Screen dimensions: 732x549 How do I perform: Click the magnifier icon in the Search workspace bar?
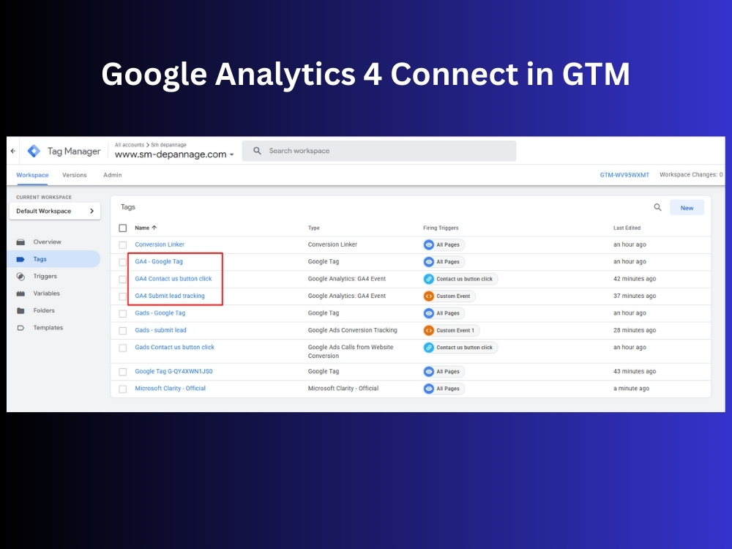(257, 151)
